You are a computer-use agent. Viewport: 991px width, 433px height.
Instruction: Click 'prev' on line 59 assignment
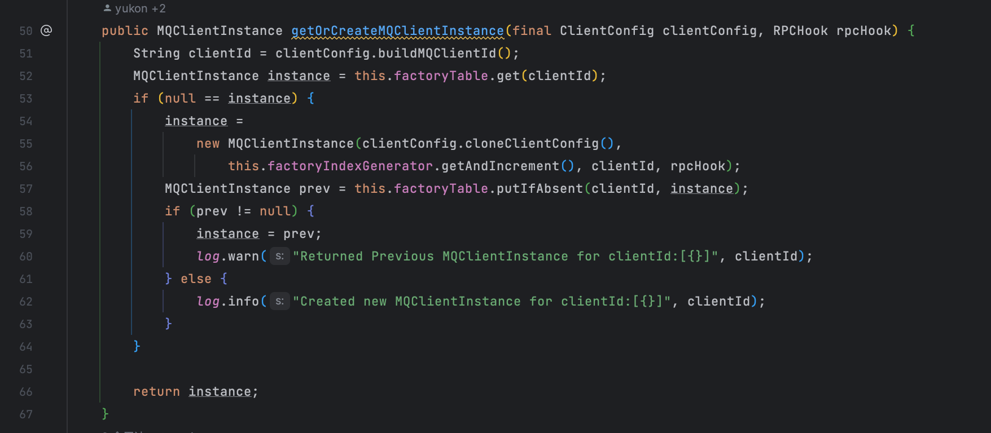(x=299, y=233)
